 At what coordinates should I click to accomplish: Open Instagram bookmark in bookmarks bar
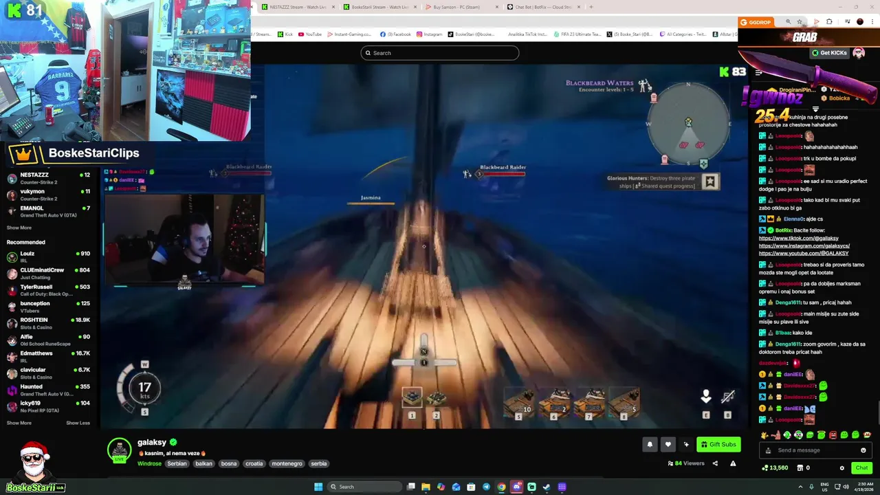pos(429,34)
